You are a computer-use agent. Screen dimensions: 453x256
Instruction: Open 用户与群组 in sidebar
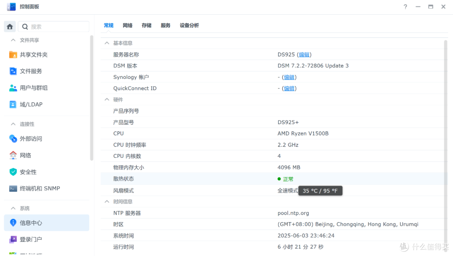[x=34, y=88]
